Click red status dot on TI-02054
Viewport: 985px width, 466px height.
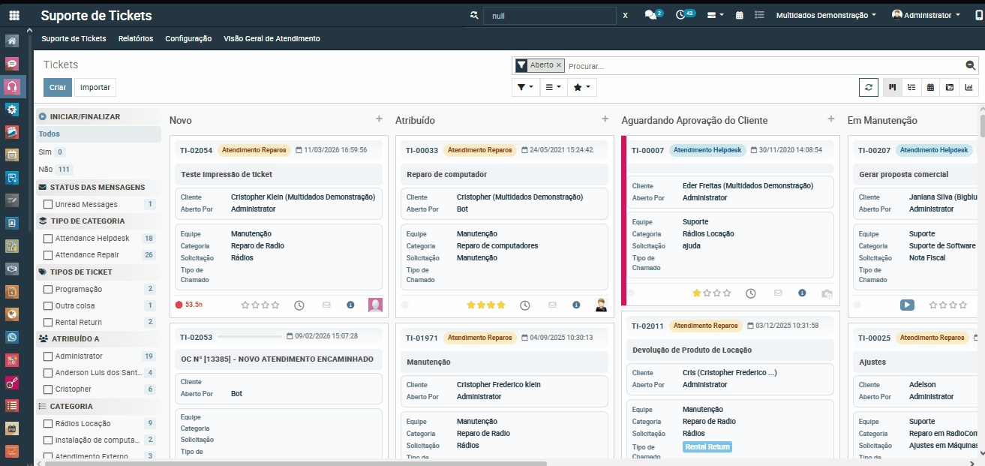click(179, 305)
